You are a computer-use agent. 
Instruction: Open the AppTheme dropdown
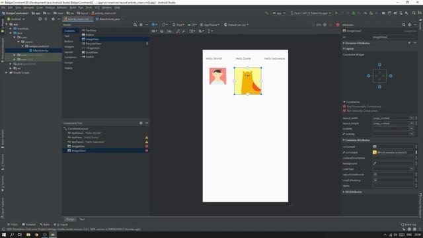pyautogui.click(x=210, y=25)
